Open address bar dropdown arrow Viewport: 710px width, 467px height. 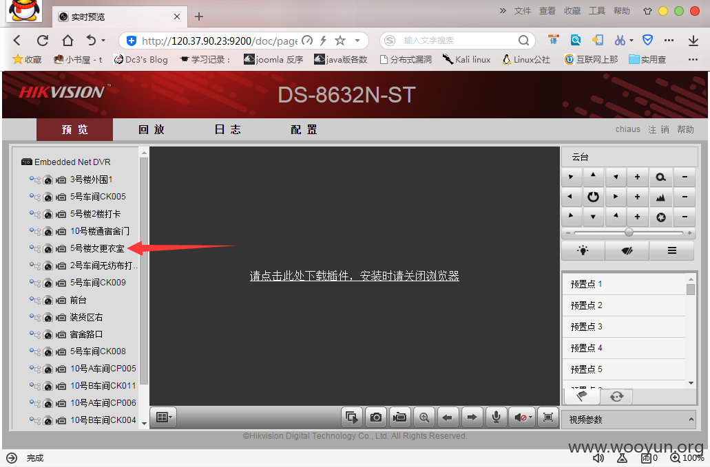[x=357, y=41]
